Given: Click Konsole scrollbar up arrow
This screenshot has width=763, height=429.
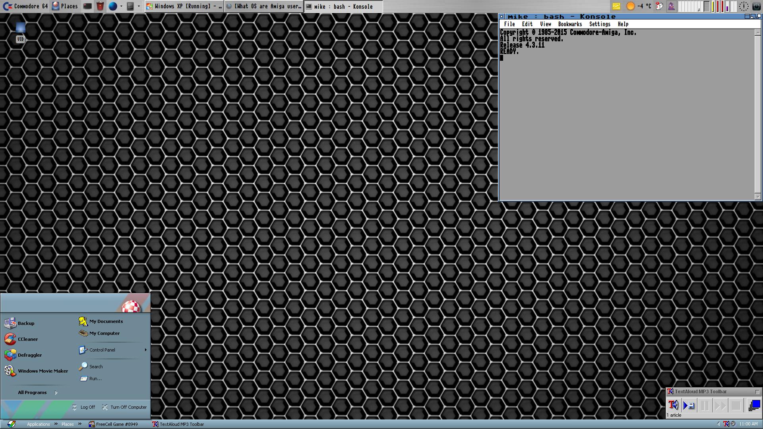Looking at the screenshot, I should (758, 33).
